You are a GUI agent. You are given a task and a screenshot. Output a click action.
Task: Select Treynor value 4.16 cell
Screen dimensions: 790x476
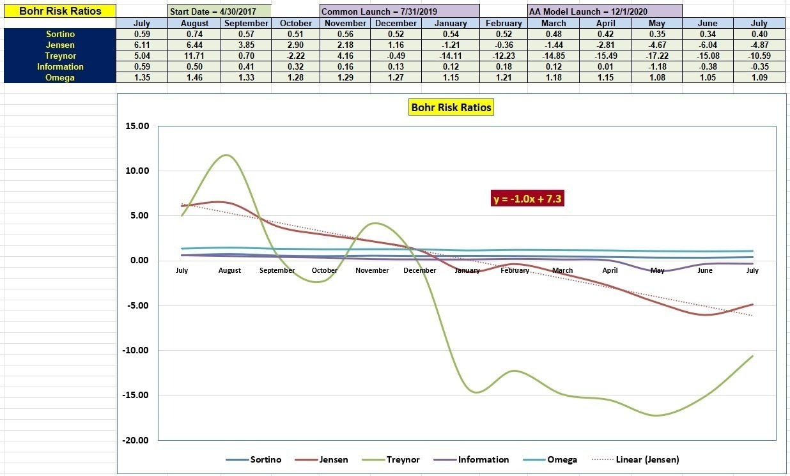pyautogui.click(x=346, y=56)
